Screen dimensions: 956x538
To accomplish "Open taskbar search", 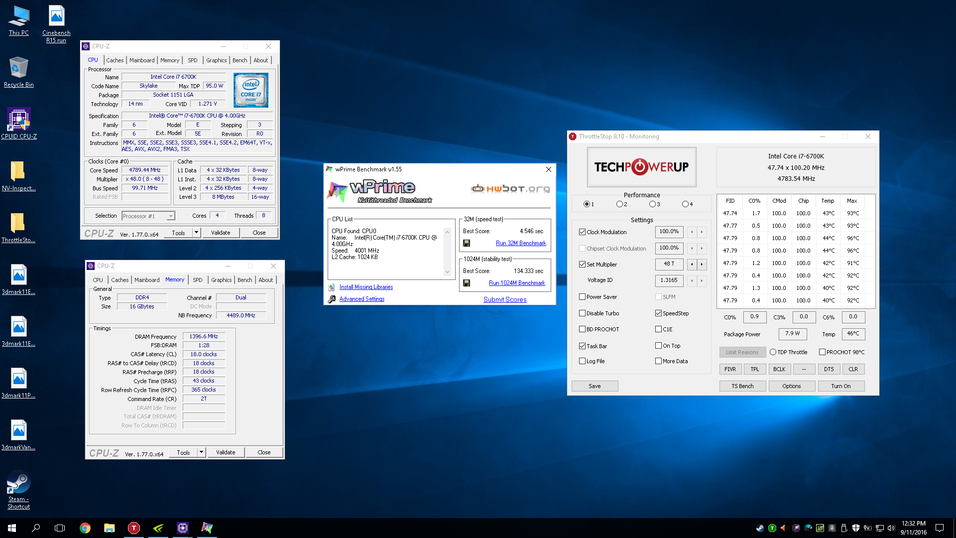I will (x=36, y=528).
